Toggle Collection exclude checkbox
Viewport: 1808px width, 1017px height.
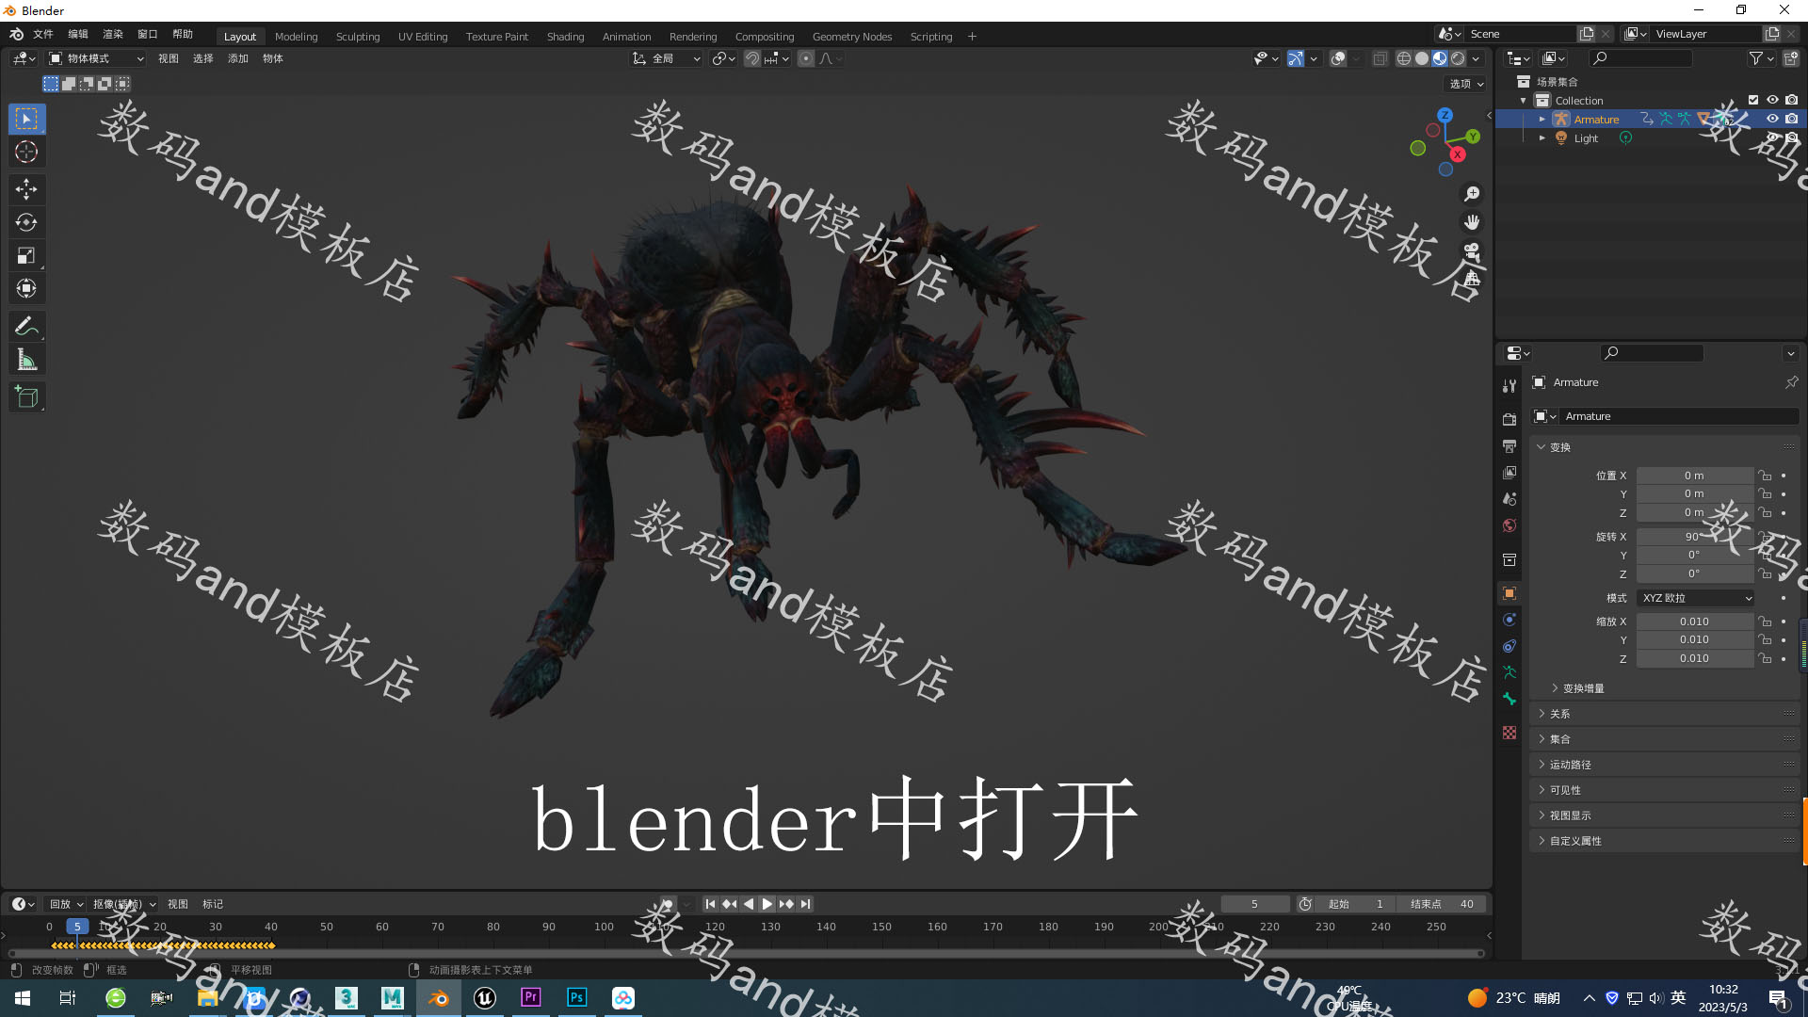[1753, 100]
